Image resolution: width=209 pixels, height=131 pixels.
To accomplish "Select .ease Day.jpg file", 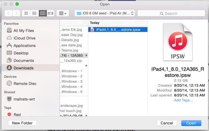I will (x=74, y=35).
